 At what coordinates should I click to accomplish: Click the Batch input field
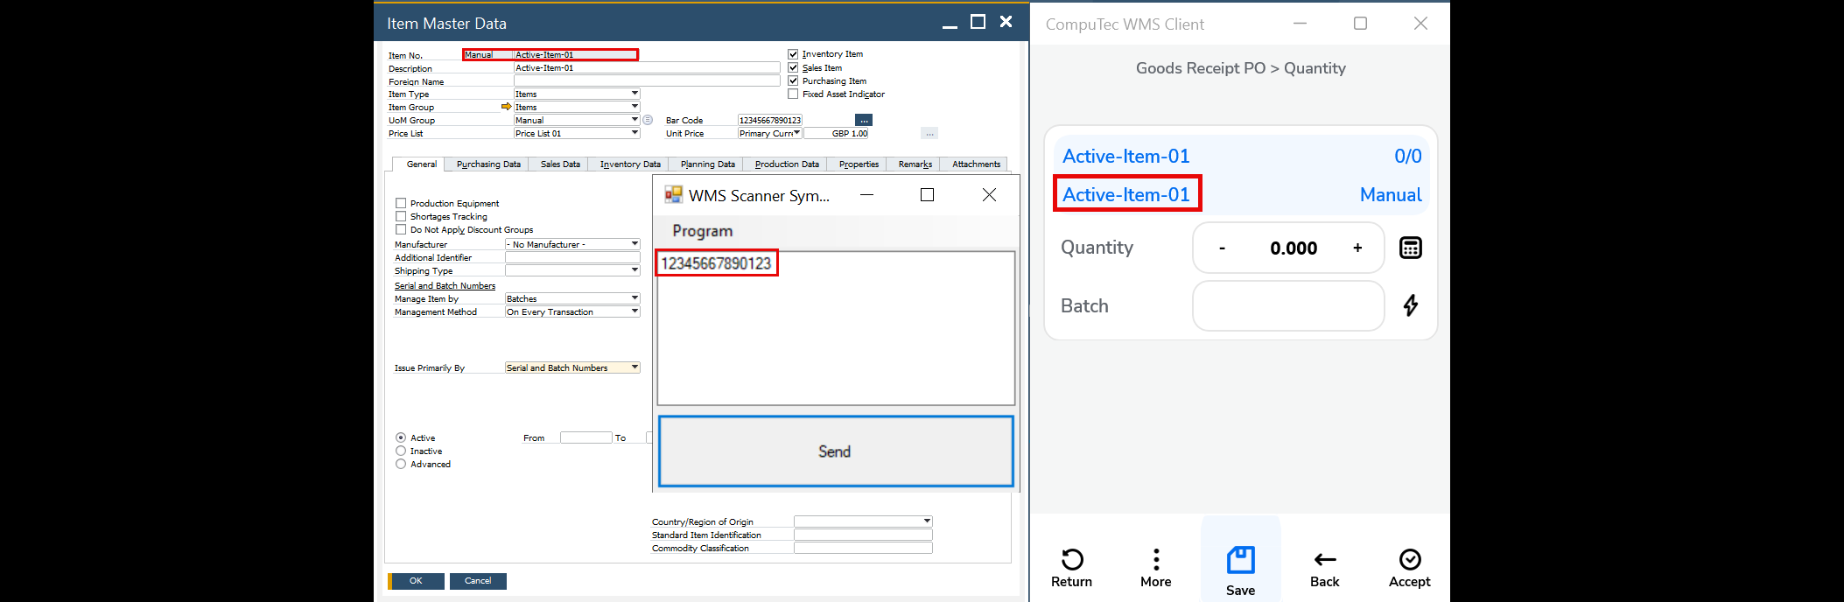pos(1288,305)
